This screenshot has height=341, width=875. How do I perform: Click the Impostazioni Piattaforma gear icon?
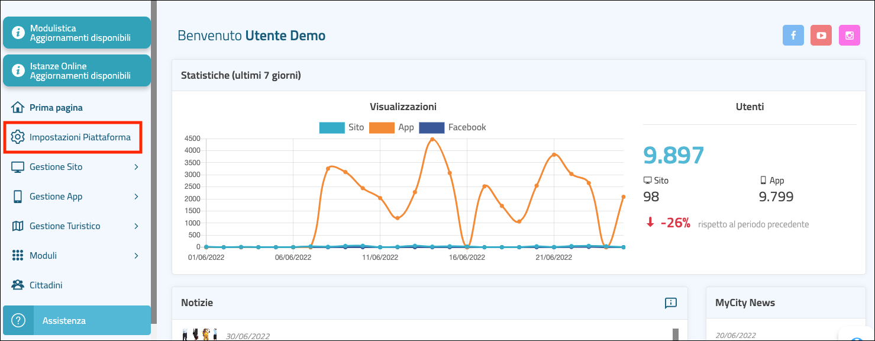point(18,137)
